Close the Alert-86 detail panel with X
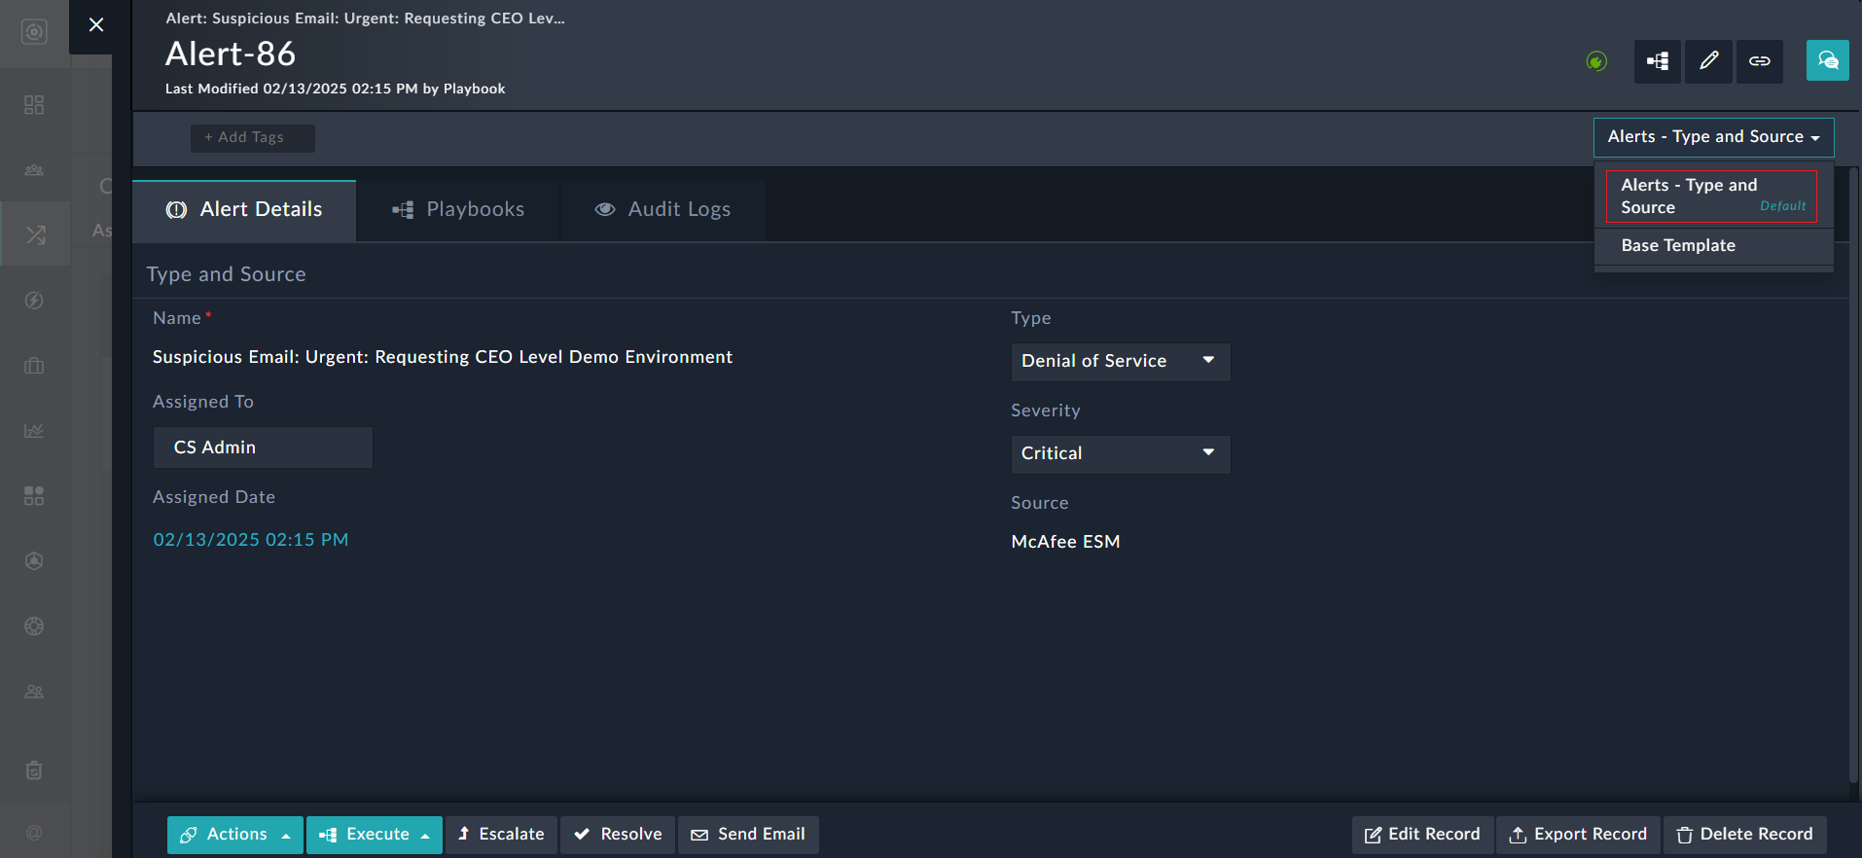1862x858 pixels. pos(95,25)
